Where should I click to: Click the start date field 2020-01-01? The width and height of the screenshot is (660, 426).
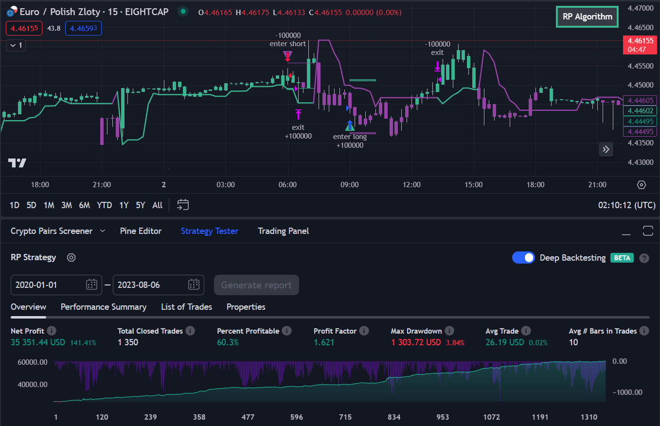pyautogui.click(x=56, y=285)
